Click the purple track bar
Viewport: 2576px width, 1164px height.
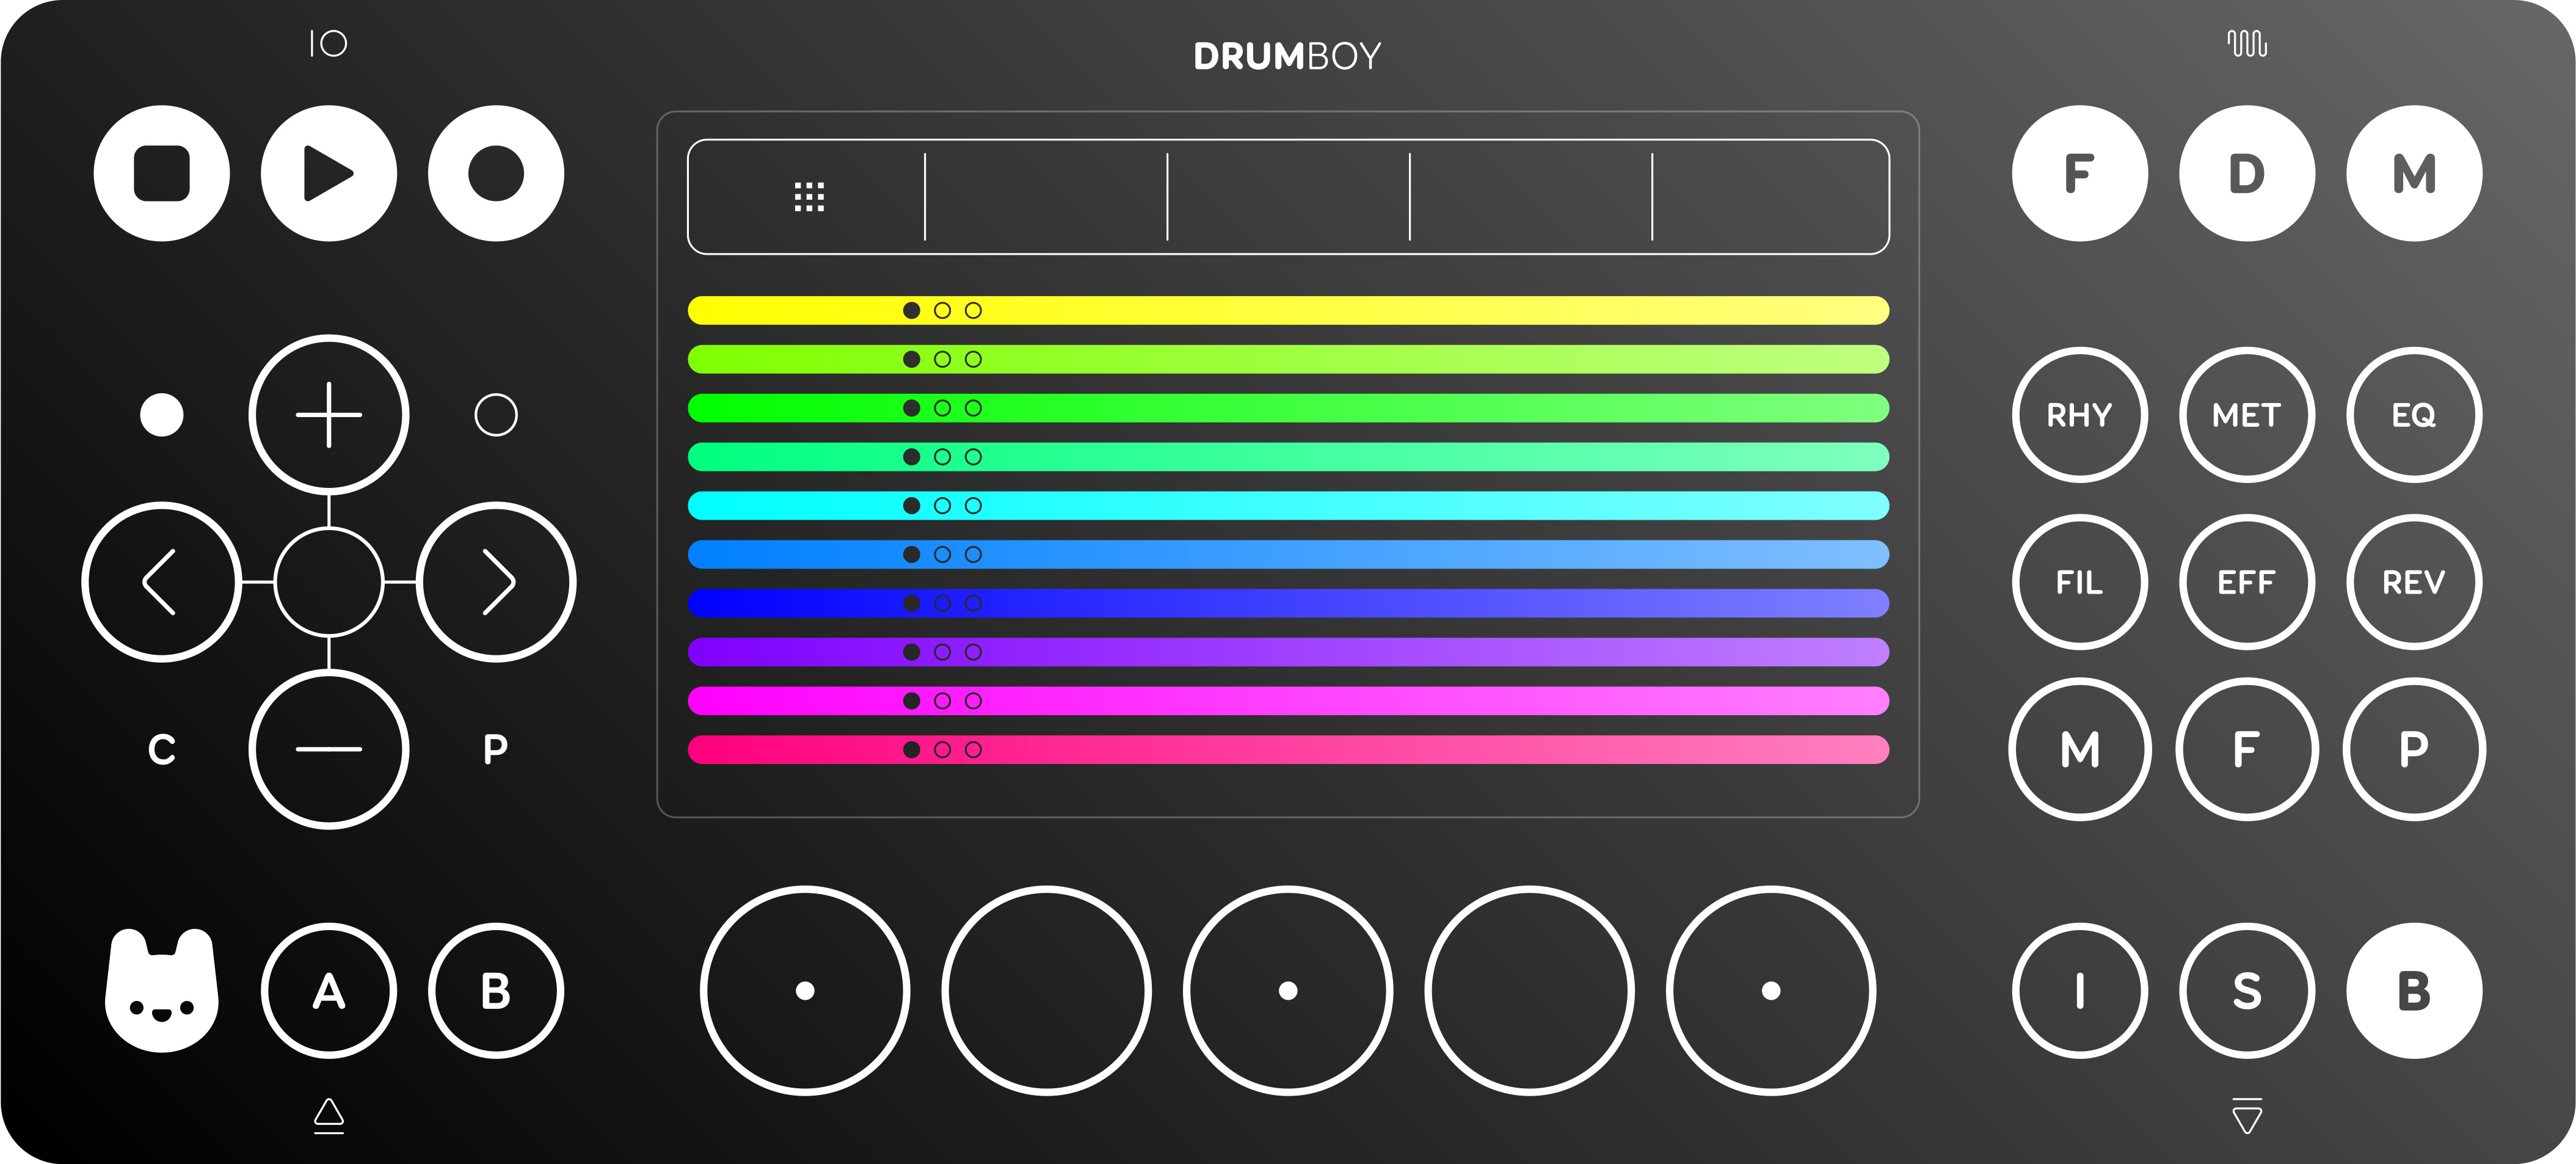click(x=1288, y=652)
